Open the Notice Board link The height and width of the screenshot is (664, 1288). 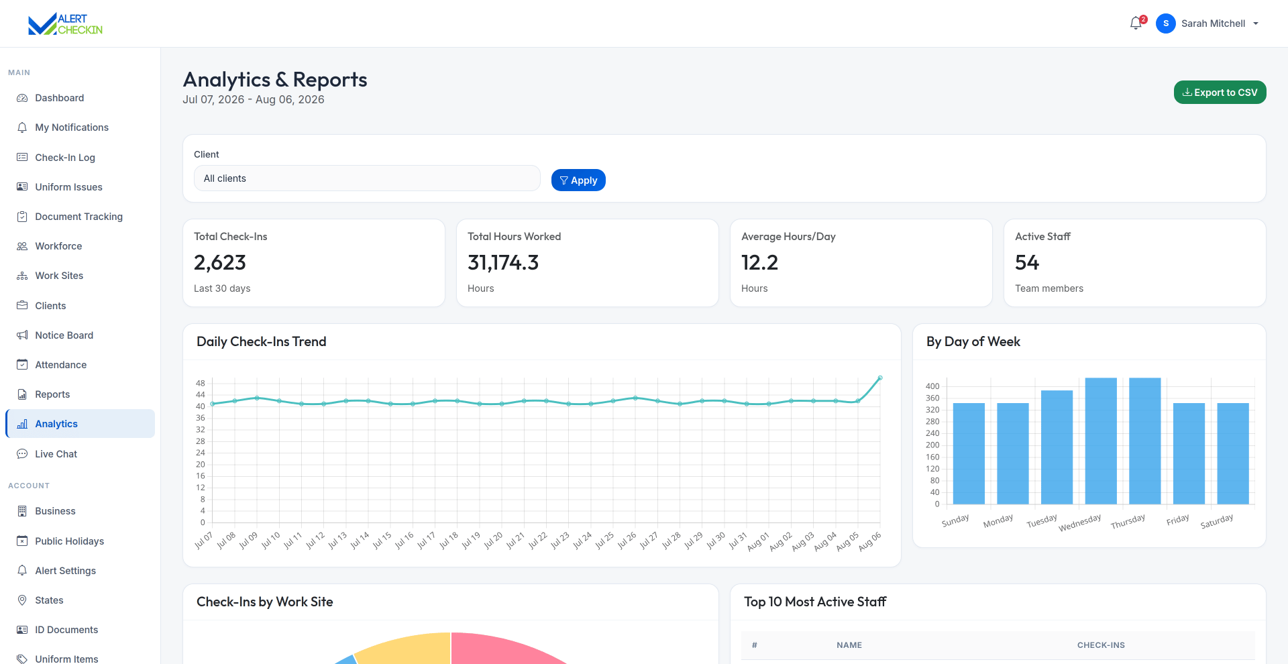[x=80, y=335]
